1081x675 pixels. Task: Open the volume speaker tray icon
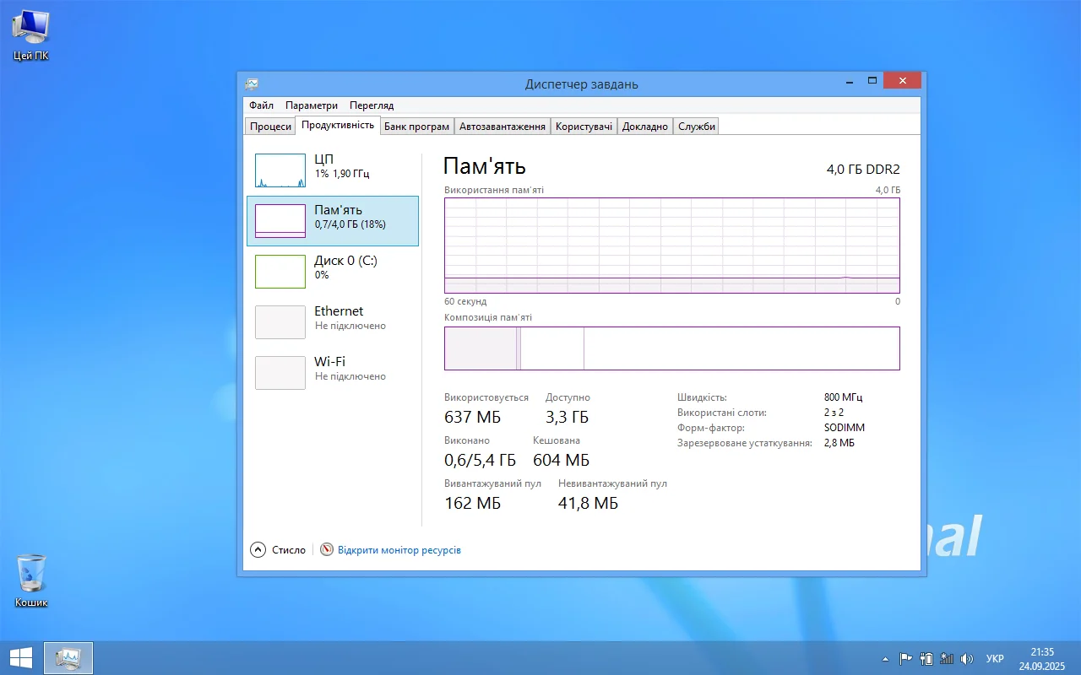pyautogui.click(x=967, y=659)
